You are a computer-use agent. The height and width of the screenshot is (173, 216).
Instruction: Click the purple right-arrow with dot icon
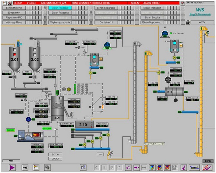tap(137, 168)
